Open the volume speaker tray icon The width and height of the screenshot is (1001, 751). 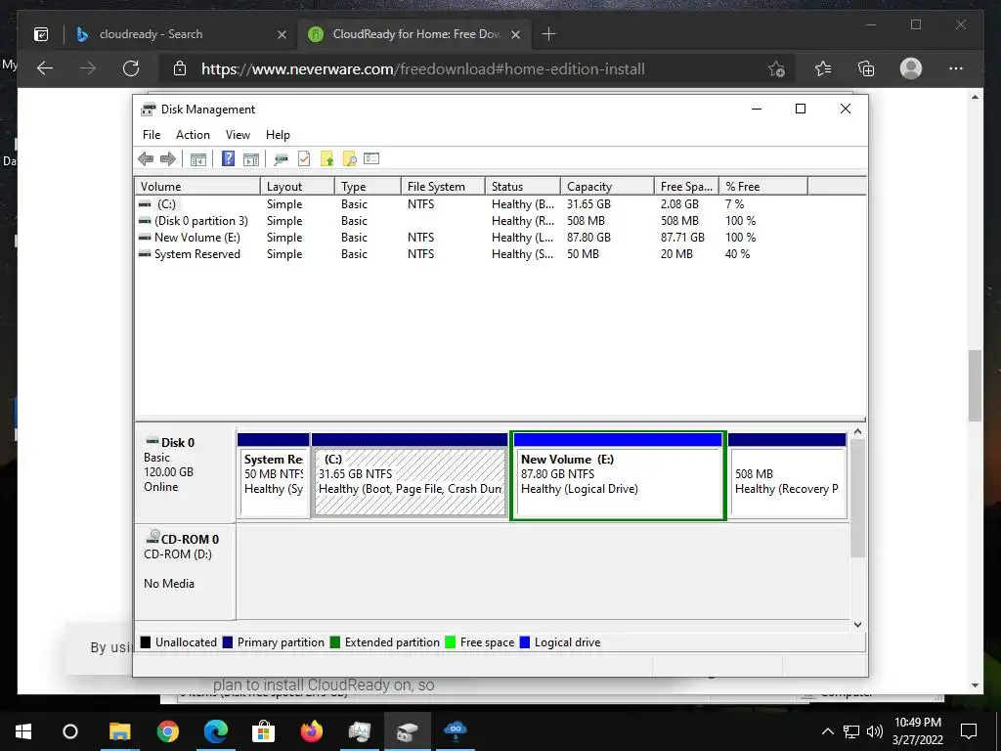click(x=875, y=731)
